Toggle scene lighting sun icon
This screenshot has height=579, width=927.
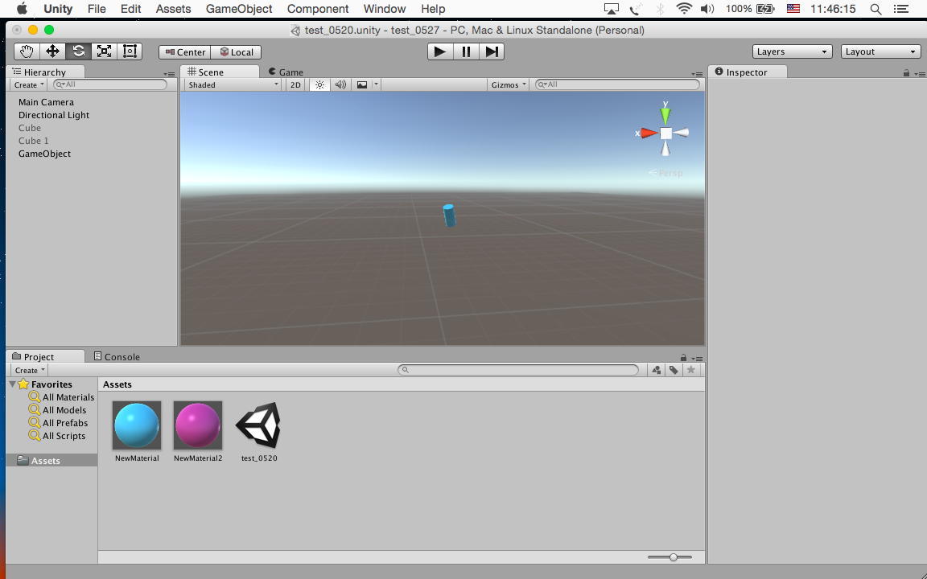pyautogui.click(x=319, y=84)
